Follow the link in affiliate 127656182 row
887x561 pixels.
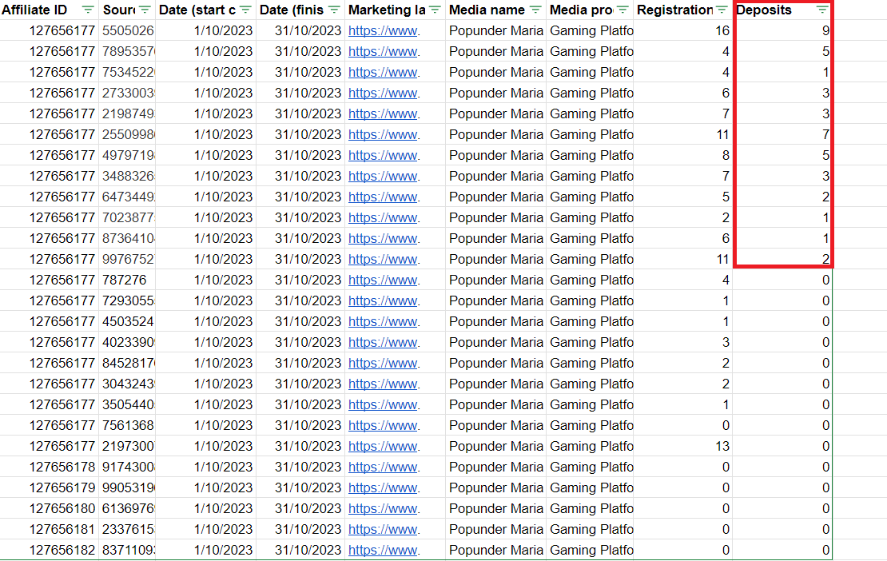(x=383, y=551)
